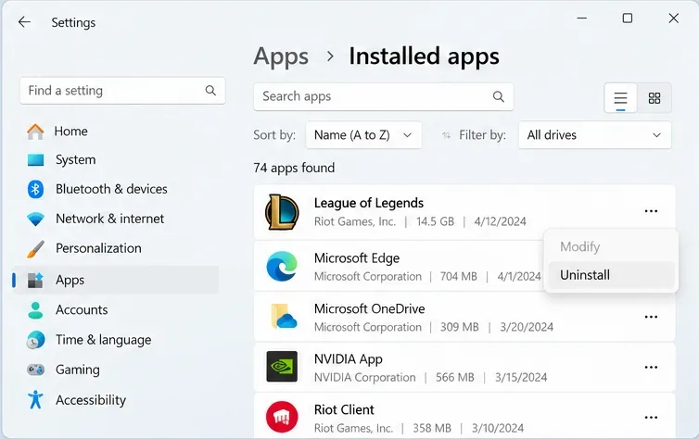Click the Accessibility figure icon

35,399
